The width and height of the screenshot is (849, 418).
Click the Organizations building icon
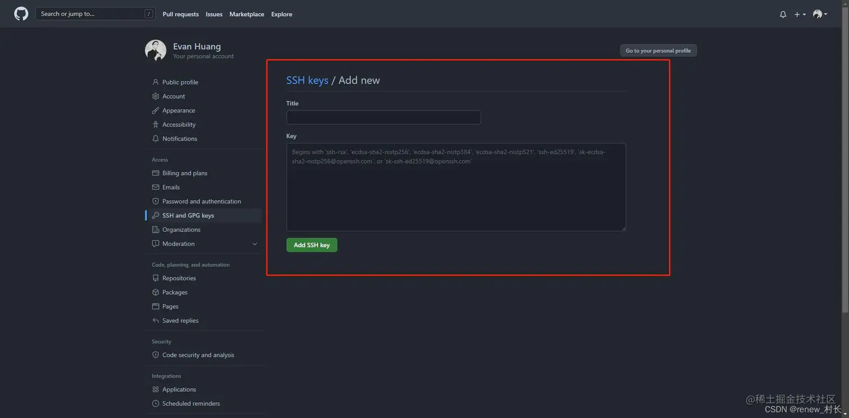pos(156,230)
